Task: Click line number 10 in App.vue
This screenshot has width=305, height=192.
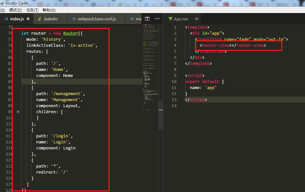Action: [x=174, y=81]
